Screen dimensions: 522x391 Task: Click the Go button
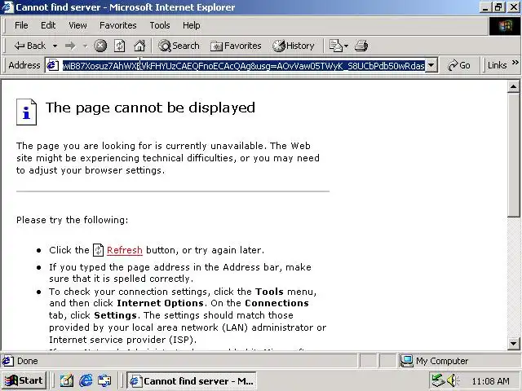click(459, 65)
